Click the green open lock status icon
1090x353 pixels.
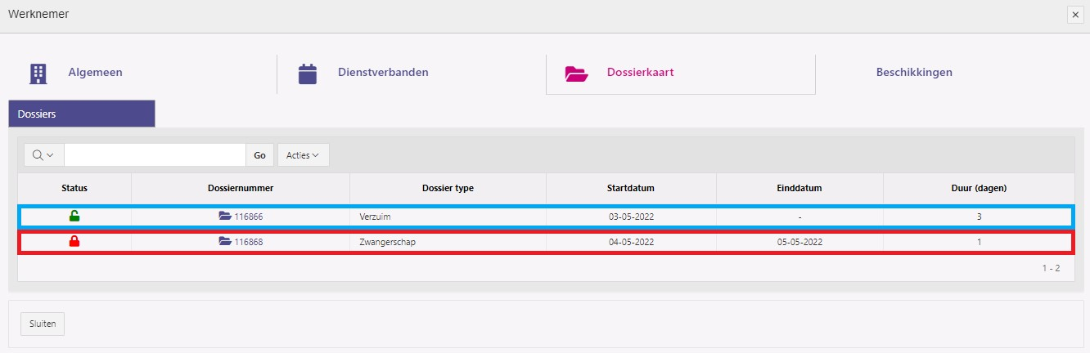74,217
